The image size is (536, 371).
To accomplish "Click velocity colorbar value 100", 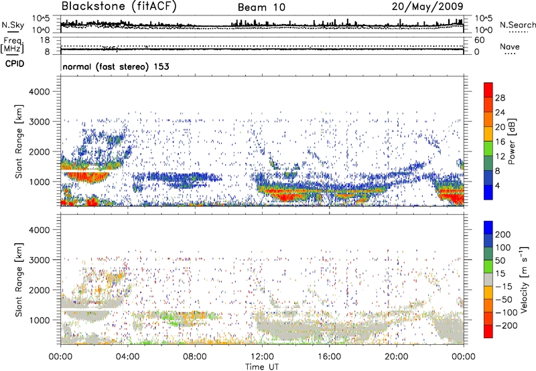I will (x=503, y=247).
